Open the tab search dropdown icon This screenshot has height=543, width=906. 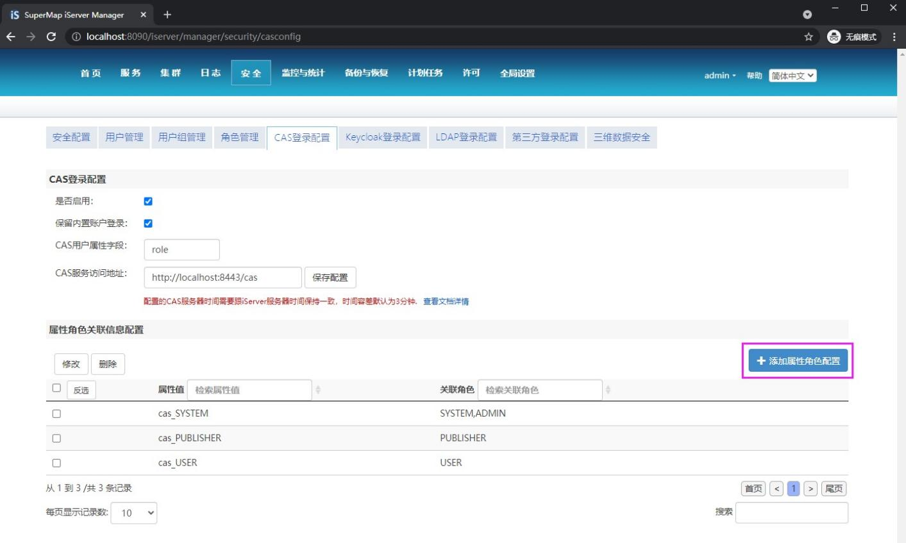[x=807, y=14]
